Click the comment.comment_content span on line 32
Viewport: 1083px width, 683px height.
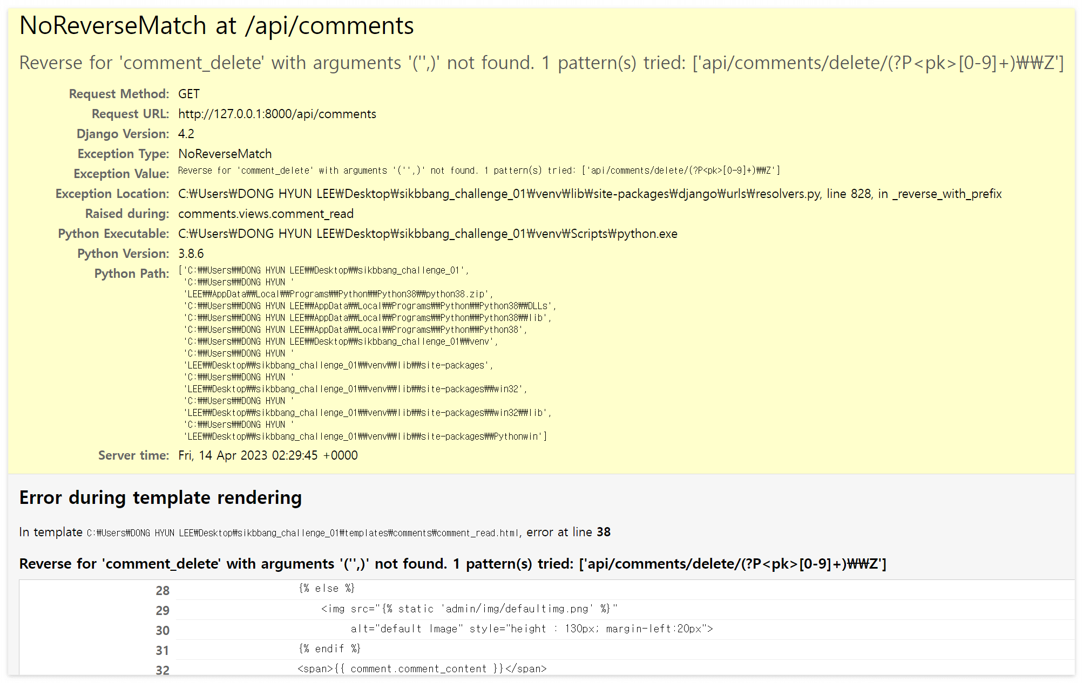point(422,669)
